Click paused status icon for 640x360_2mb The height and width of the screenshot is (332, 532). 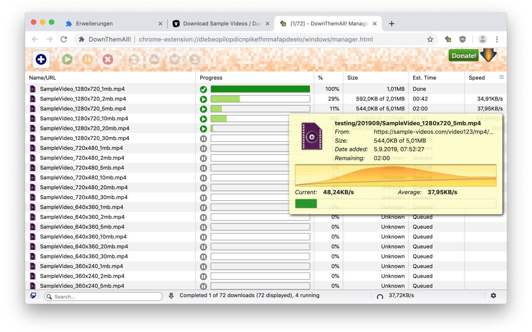(x=203, y=217)
